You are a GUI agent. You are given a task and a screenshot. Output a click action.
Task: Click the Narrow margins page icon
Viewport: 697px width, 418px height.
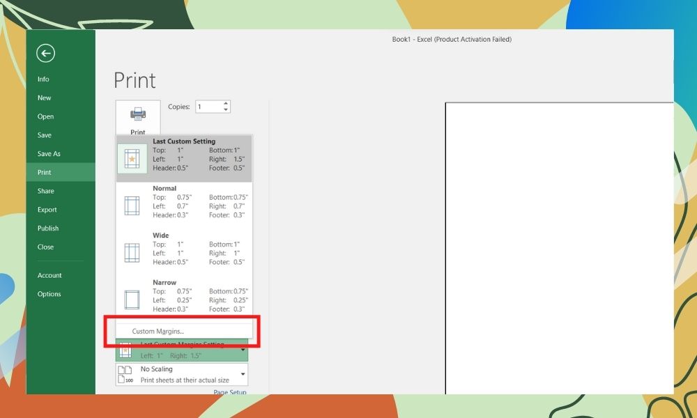[132, 300]
